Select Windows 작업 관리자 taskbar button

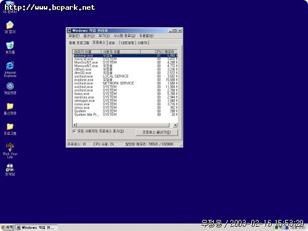(36, 228)
